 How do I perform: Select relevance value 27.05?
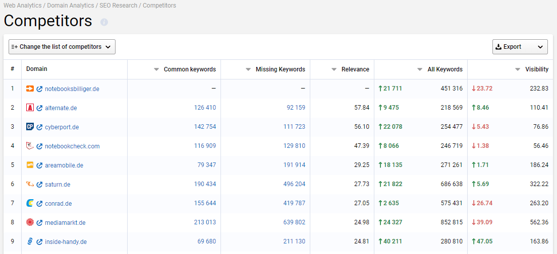[x=362, y=203]
